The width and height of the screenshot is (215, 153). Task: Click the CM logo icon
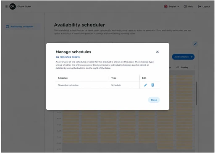coord(13,6)
